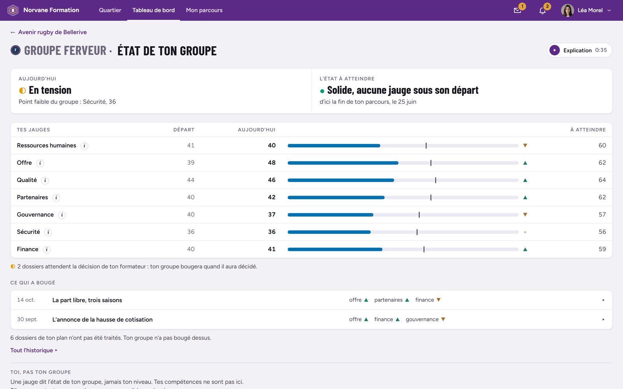
Task: Click 'L'annonce de la hausse de cotisation' title
Action: pyautogui.click(x=102, y=320)
